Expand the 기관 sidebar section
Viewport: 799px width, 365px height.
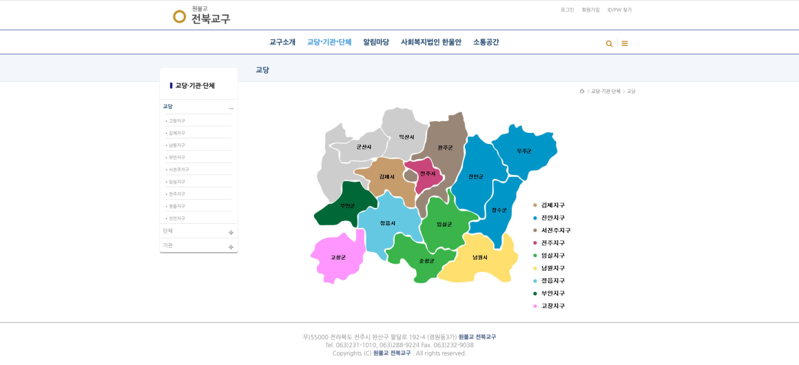click(x=231, y=247)
